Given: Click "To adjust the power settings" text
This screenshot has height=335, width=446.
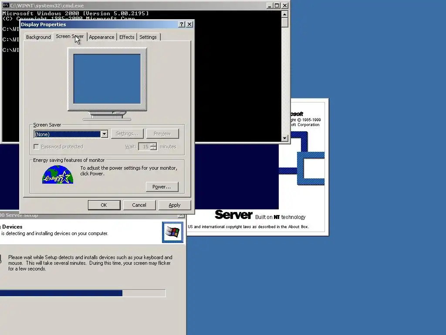Looking at the screenshot, I should (x=128, y=171).
